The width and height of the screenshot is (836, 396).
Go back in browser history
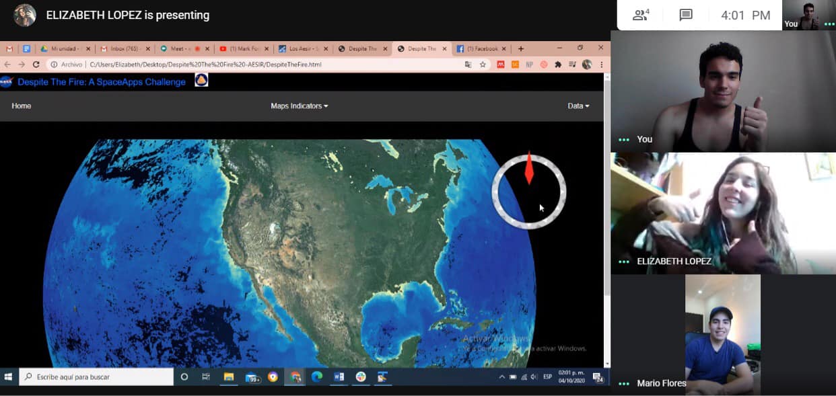click(7, 65)
